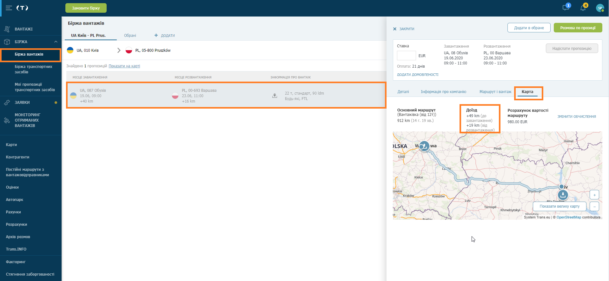Screen dimensions: 609x281
Task: Open the Маршрут і вантаж tab
Action: 495,92
